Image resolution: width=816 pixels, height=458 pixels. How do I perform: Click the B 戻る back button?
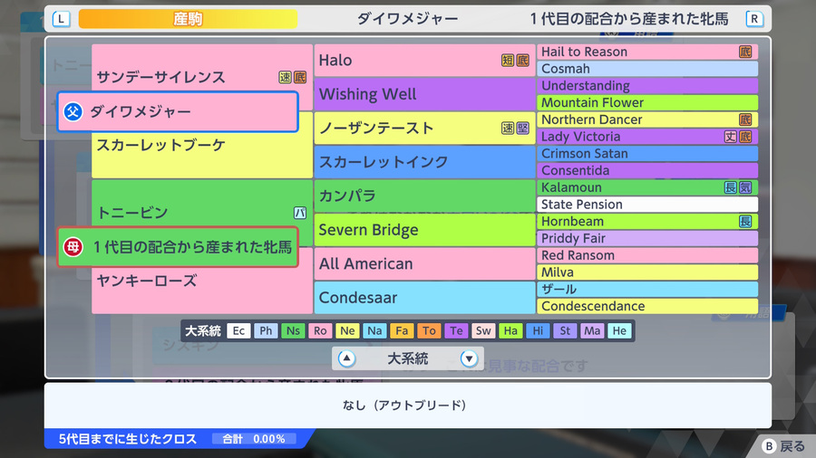(783, 446)
